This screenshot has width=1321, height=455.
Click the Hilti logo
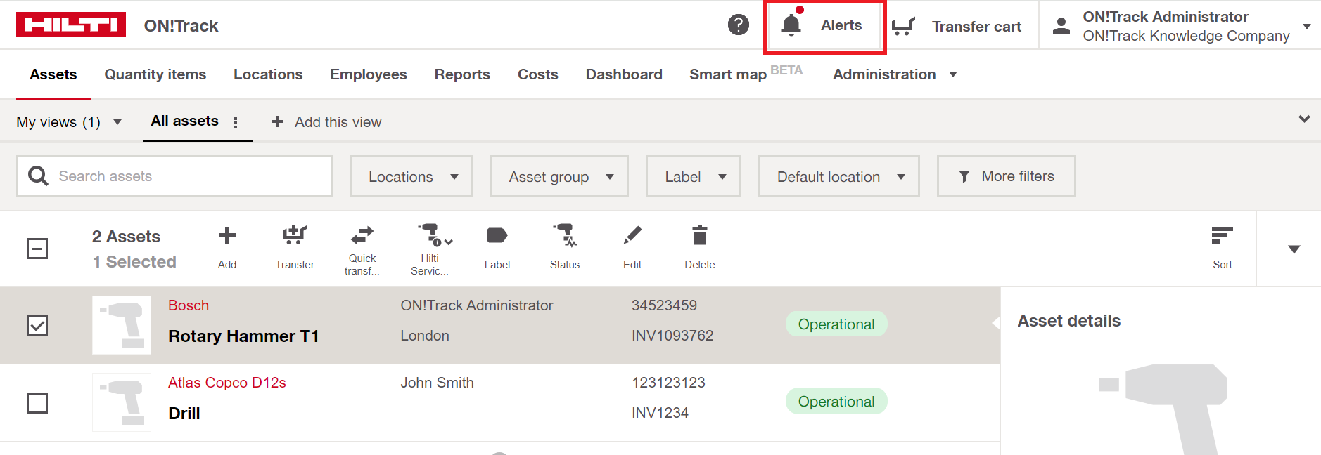[71, 25]
